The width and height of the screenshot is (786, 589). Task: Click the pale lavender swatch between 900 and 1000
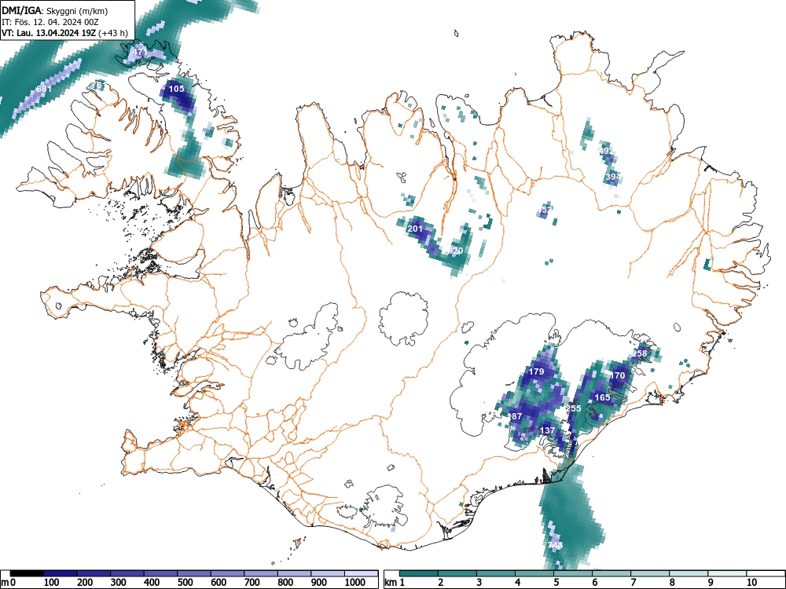328,573
